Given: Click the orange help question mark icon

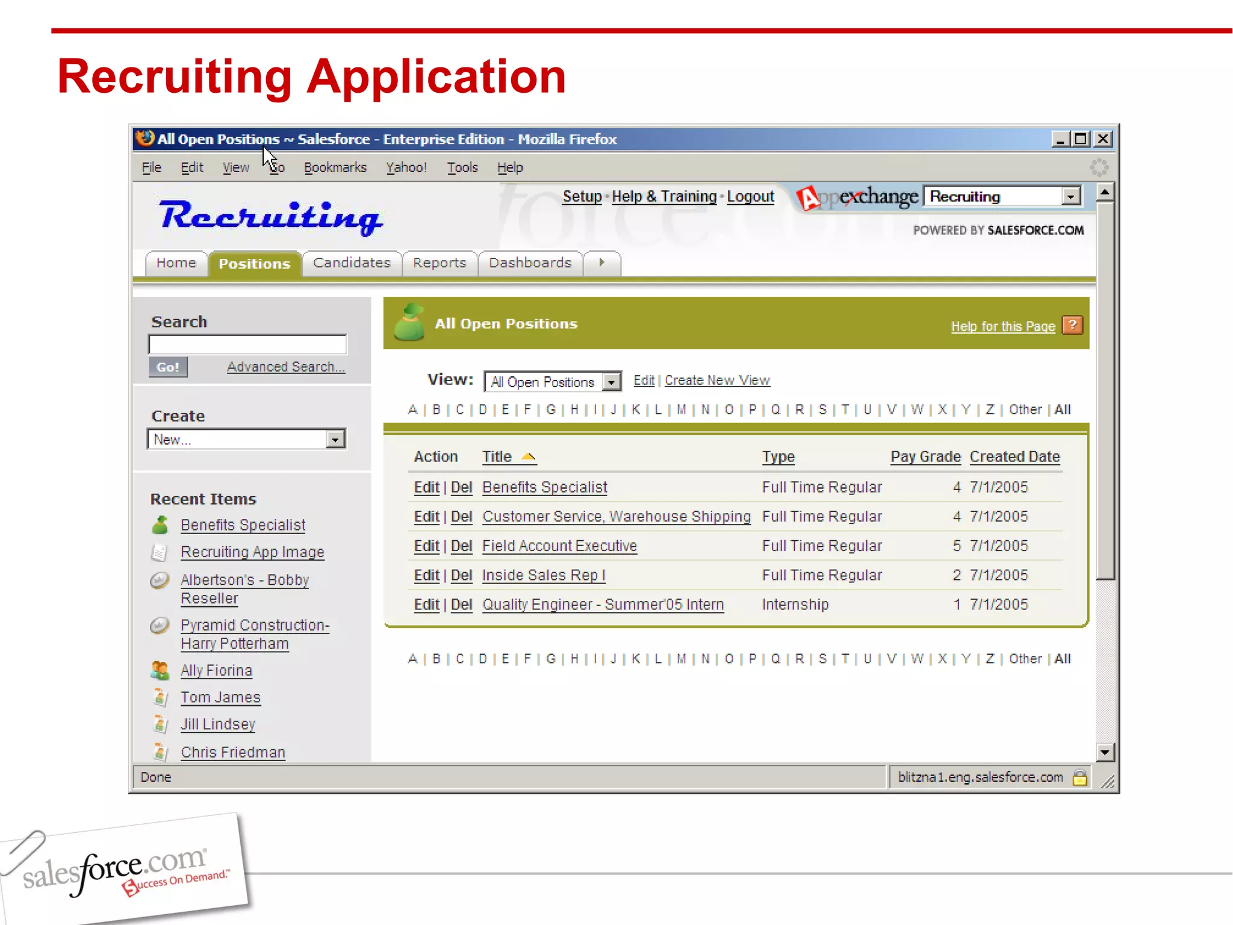Looking at the screenshot, I should tap(1073, 325).
